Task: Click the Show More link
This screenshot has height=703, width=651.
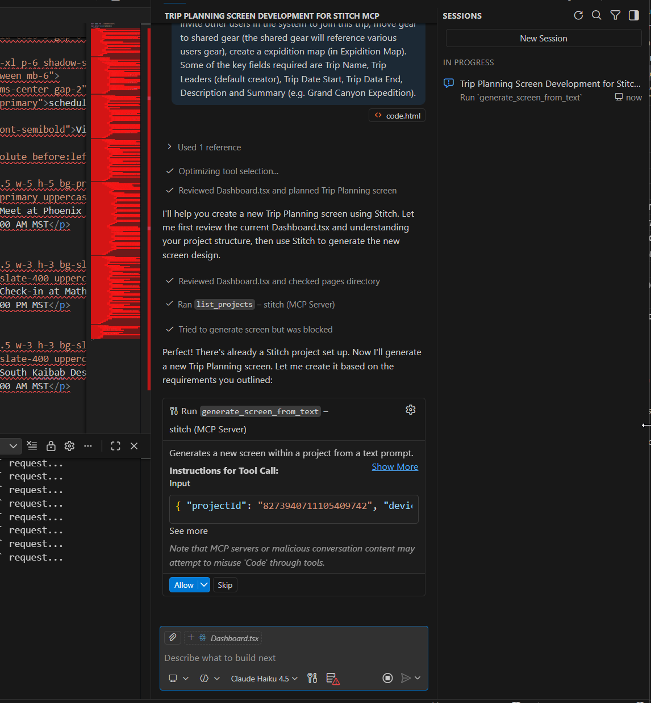Action: (x=395, y=467)
